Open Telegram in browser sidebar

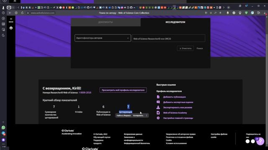tap(3, 133)
